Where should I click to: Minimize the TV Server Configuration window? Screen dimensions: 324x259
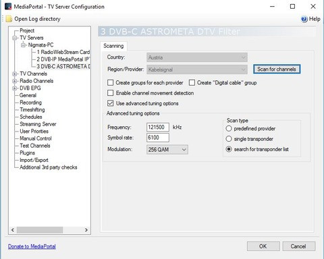(272, 7)
